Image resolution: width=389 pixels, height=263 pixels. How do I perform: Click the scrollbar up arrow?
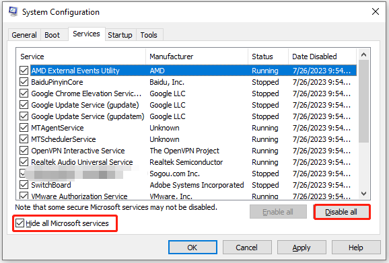363,54
